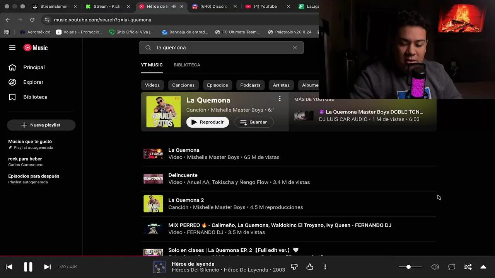495x278 pixels.
Task: Switch to BIBLIOTECA tab
Action: pyautogui.click(x=187, y=65)
